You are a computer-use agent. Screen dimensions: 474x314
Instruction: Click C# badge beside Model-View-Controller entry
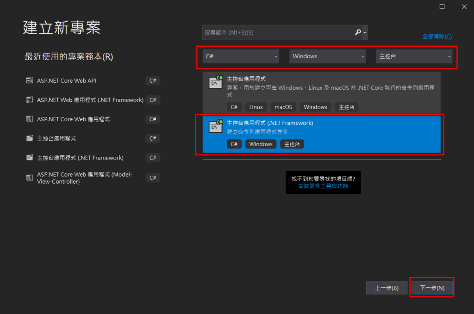click(153, 178)
